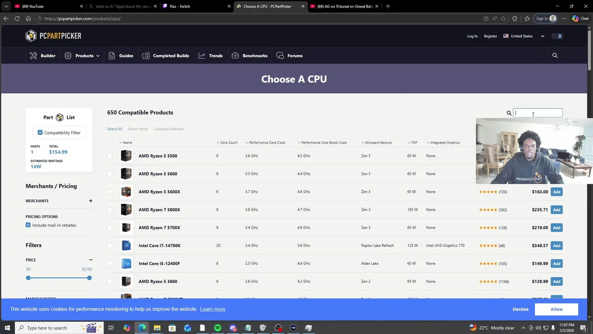Switch to the taoki on X tab

point(123,6)
